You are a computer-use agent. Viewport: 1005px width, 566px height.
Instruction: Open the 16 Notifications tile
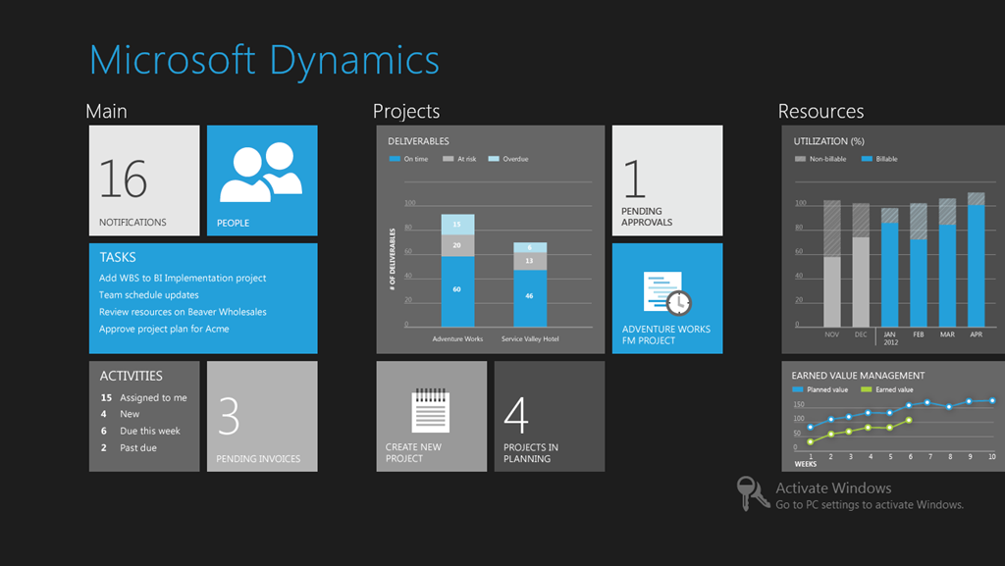coord(144,180)
